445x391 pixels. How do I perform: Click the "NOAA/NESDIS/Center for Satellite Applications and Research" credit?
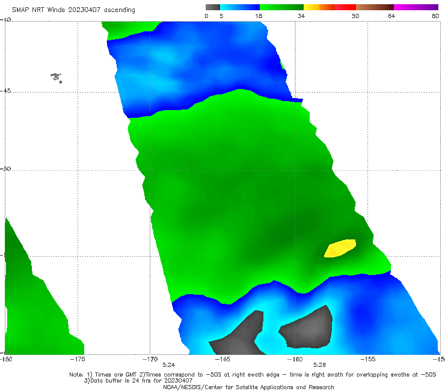click(x=248, y=387)
